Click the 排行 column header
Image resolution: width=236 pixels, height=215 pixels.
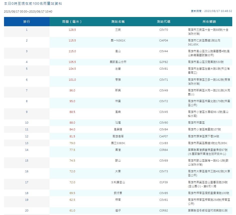(x=27, y=22)
